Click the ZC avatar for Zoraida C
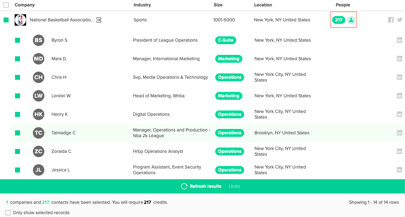Image resolution: width=405 pixels, height=217 pixels. (x=39, y=151)
